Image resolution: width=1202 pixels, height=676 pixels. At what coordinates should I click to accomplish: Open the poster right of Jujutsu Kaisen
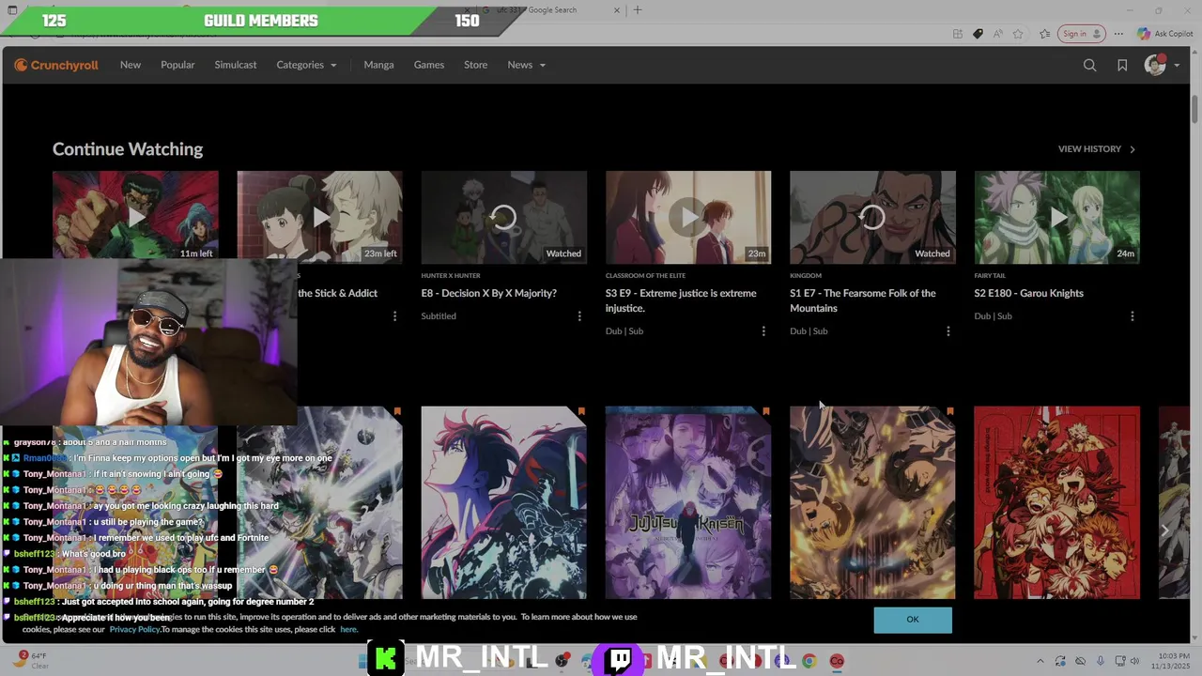pyautogui.click(x=872, y=502)
